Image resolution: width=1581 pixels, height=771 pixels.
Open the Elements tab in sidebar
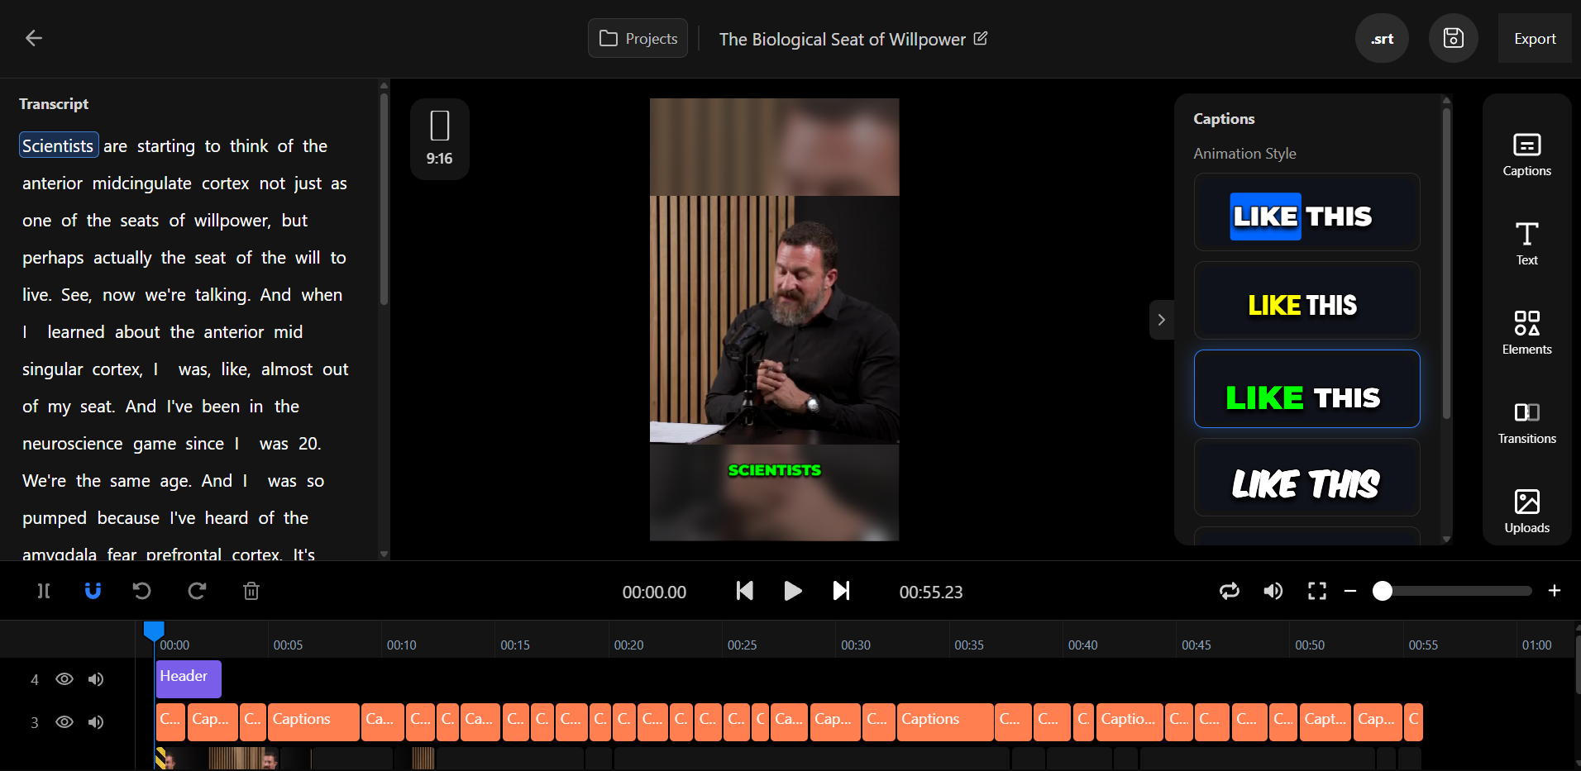(1526, 332)
